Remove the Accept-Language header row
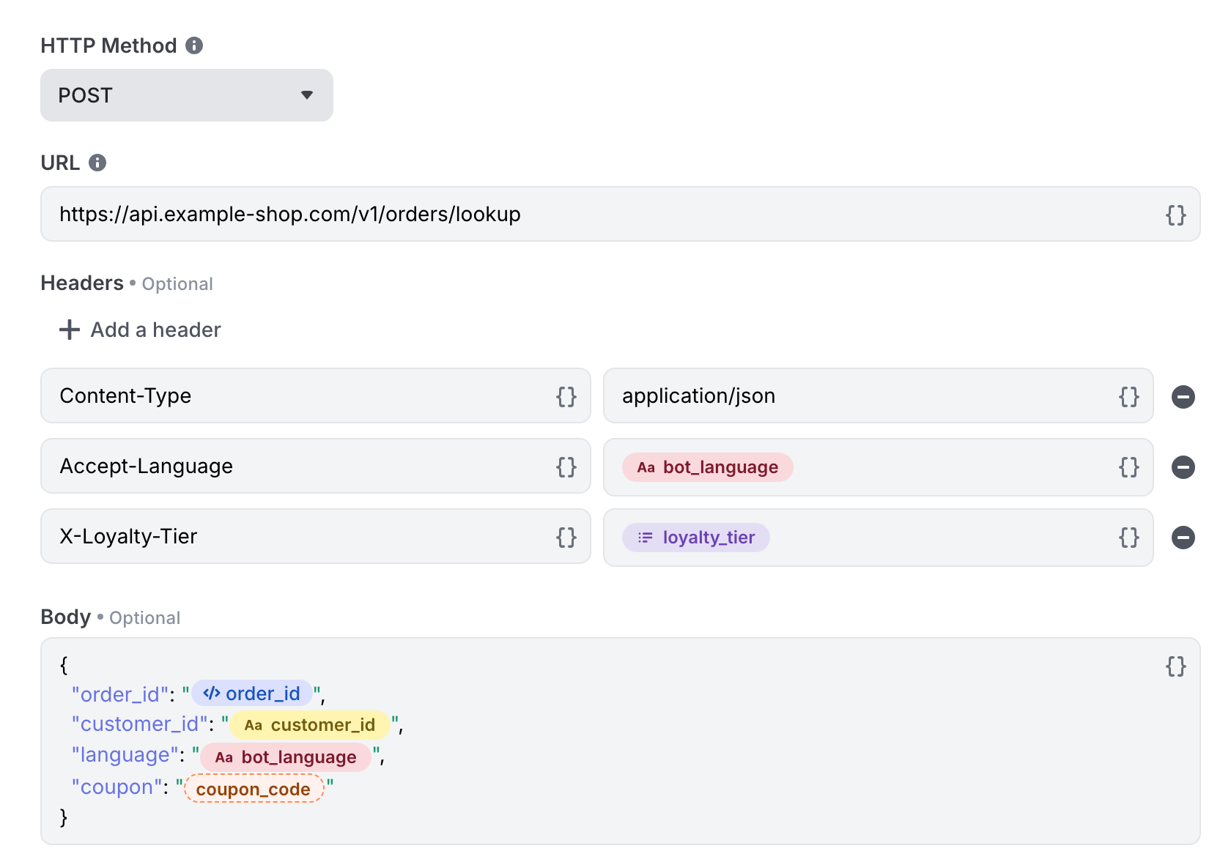1231x851 pixels. (x=1183, y=467)
